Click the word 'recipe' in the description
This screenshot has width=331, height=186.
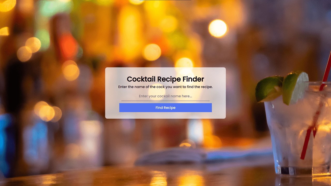206,87
